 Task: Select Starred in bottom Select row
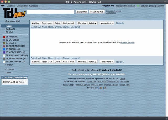pos(66,58)
